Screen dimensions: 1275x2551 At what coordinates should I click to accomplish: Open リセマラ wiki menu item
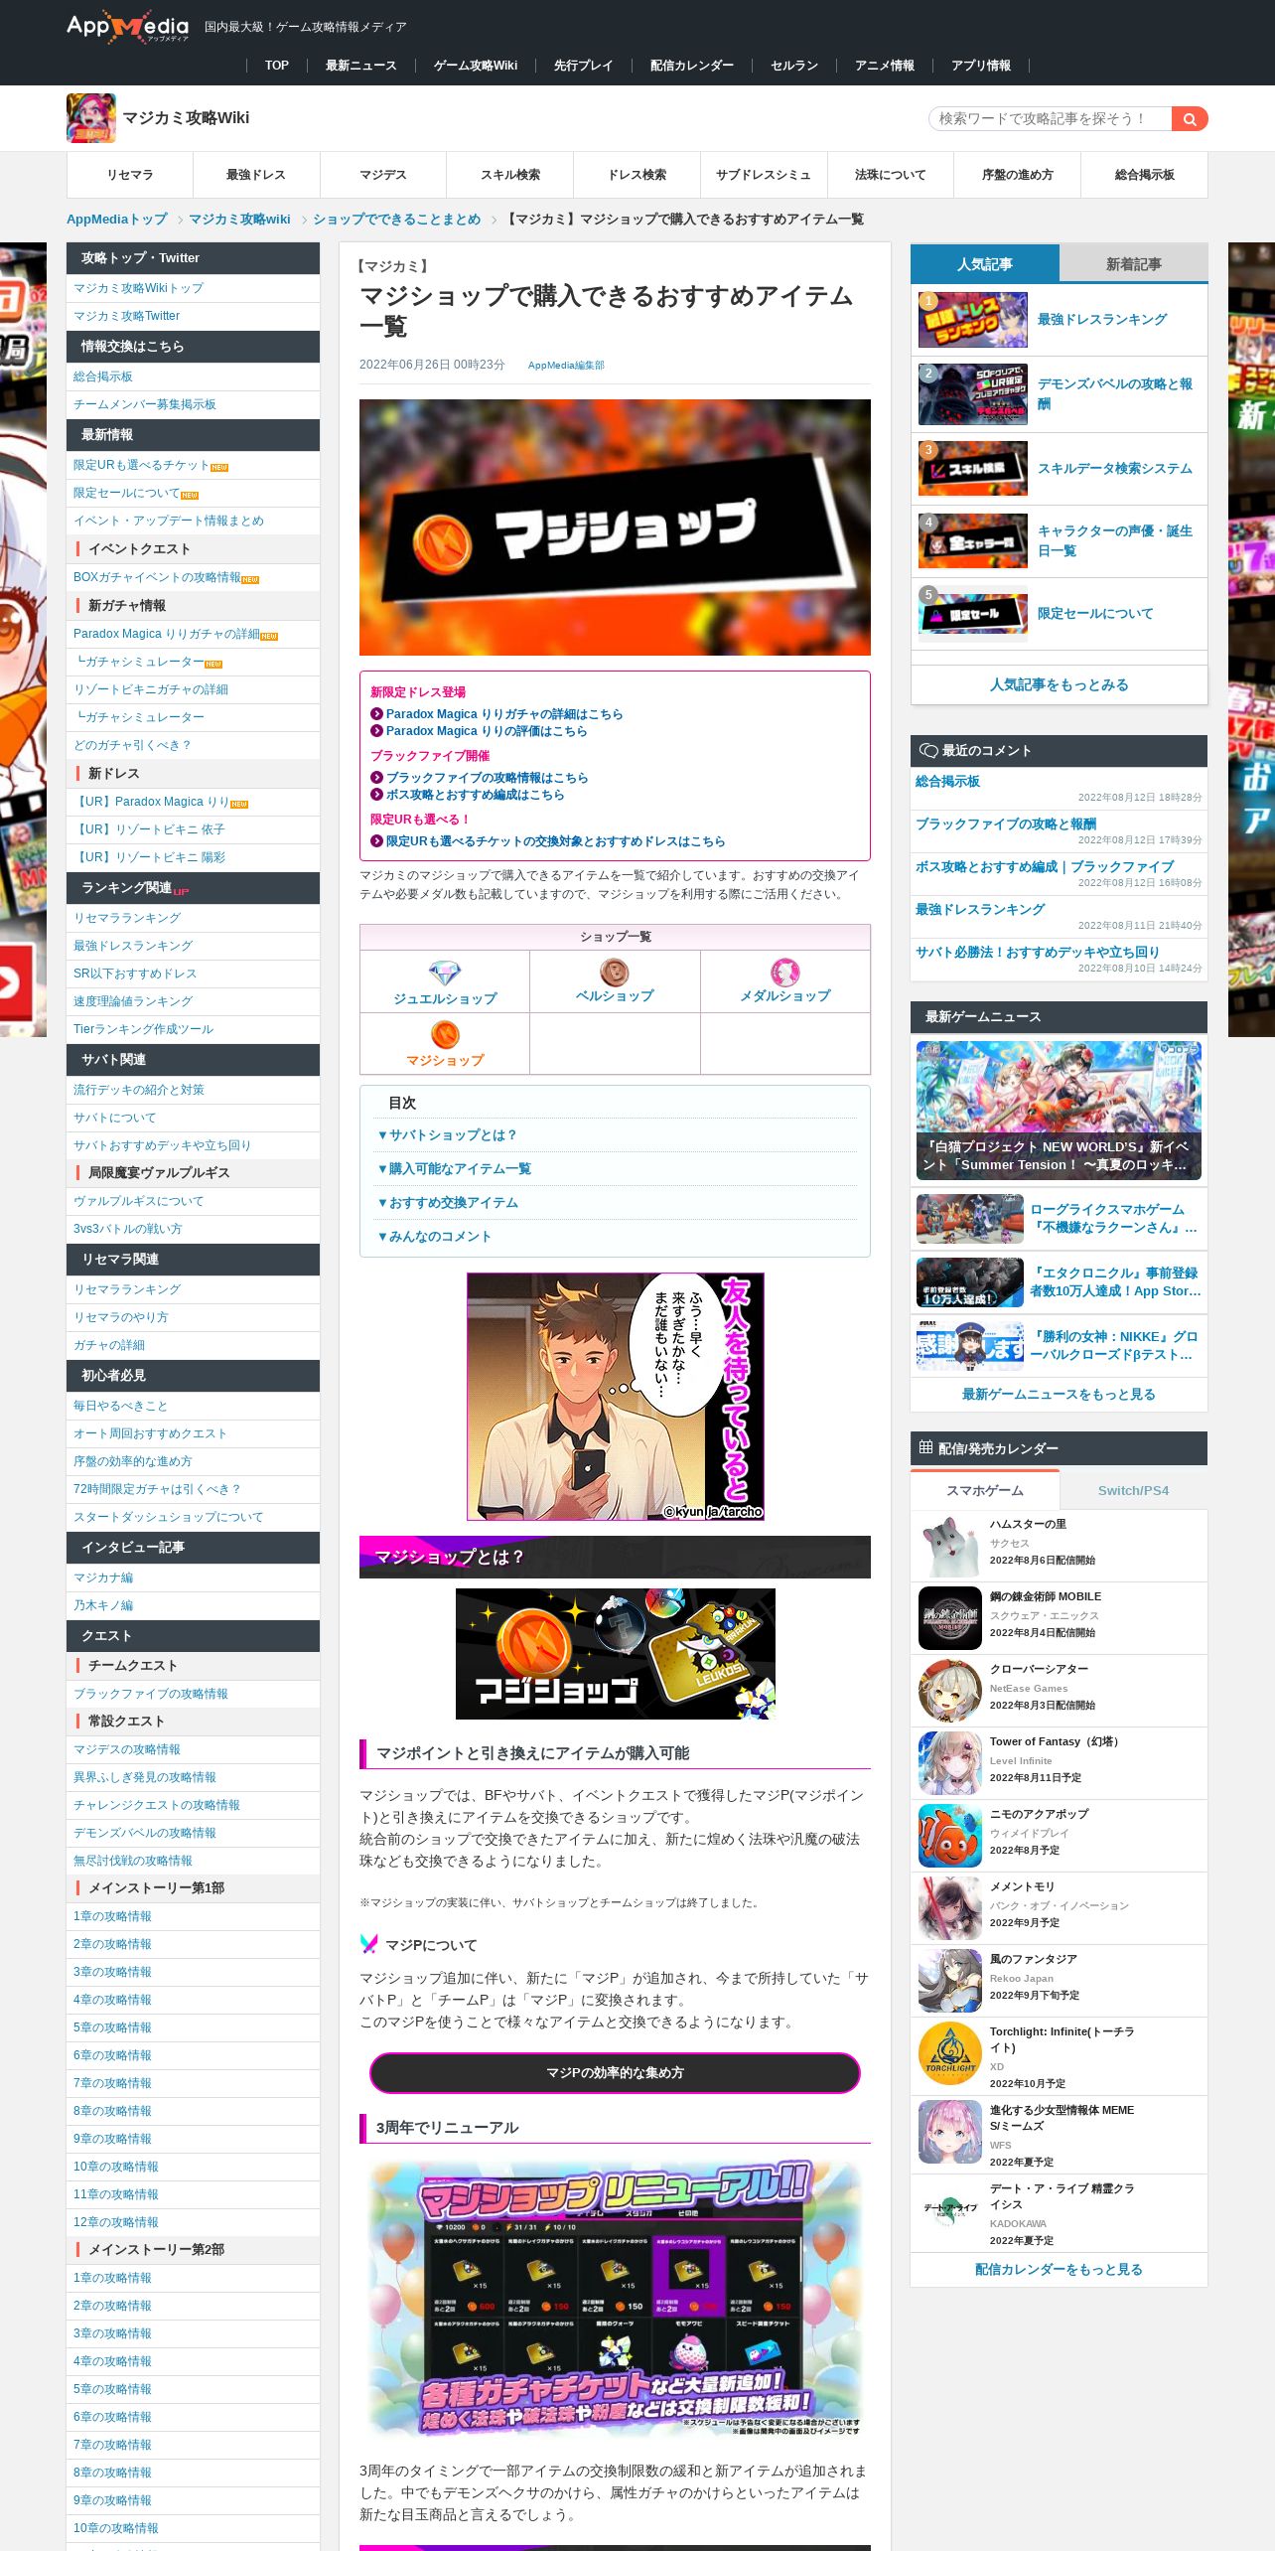tap(130, 175)
